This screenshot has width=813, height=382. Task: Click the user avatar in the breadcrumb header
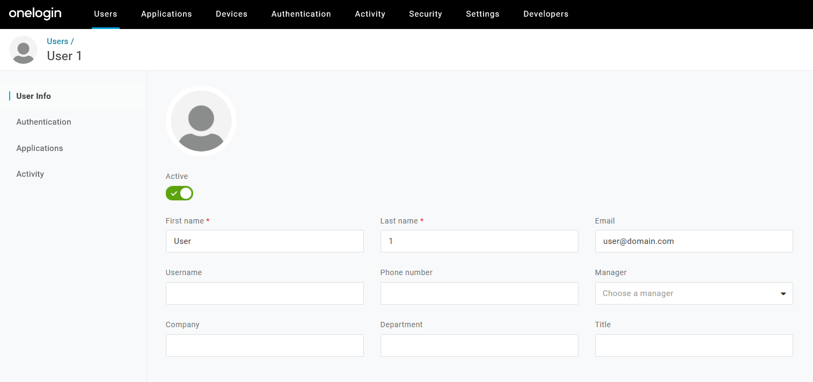tap(23, 50)
